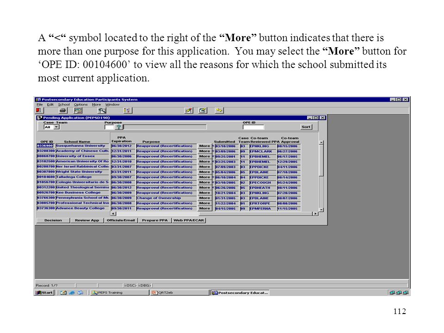
Task: Click More button for Wright State University
Action: (x=204, y=172)
